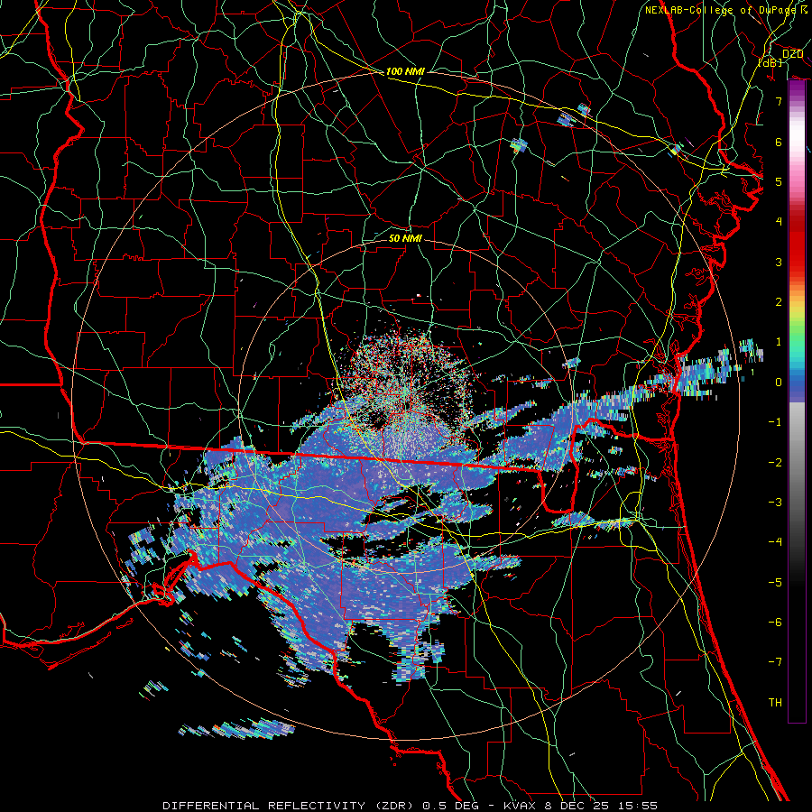812x812 pixels.
Task: Click the "-2" value on the color scale
Action: pyautogui.click(x=775, y=463)
